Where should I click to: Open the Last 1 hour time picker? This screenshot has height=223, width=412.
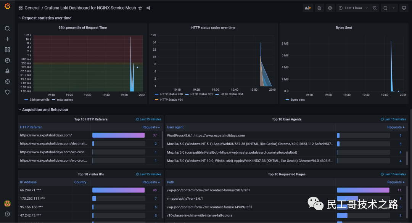(353, 8)
